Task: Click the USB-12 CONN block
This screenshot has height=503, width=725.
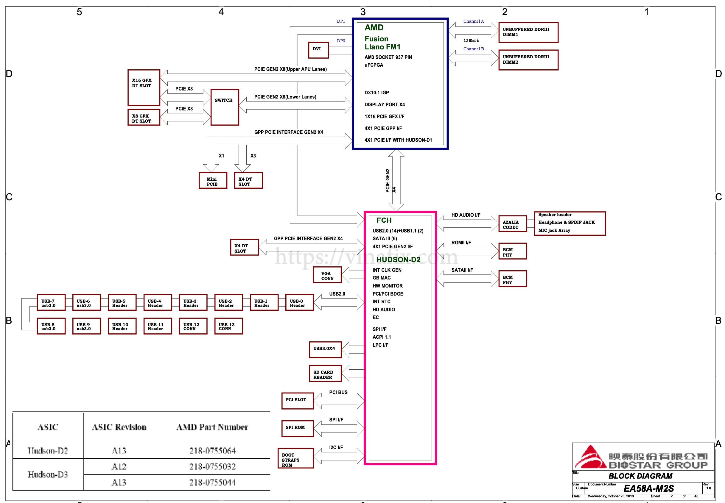Action: coord(193,326)
